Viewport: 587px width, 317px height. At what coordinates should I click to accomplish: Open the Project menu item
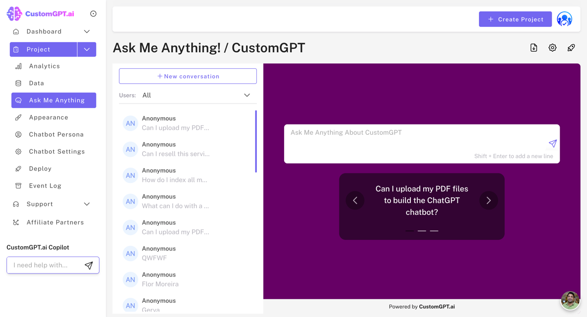tap(44, 49)
